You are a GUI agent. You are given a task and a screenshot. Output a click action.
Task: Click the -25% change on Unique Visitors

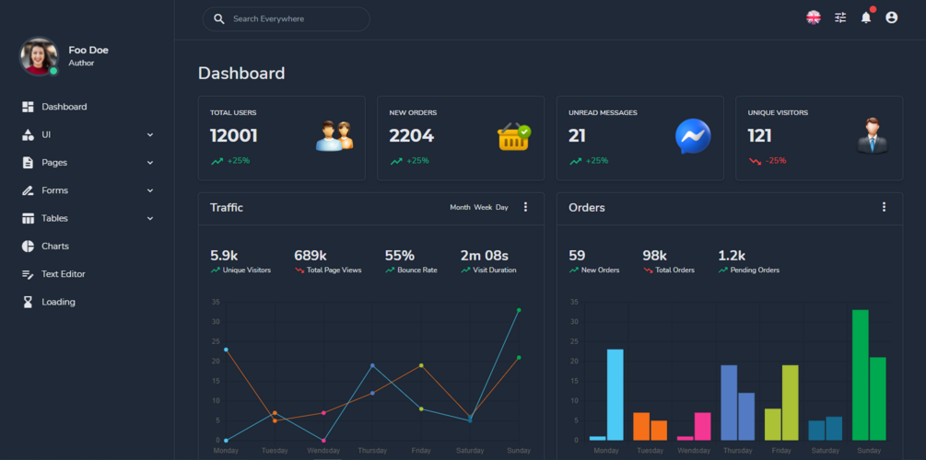click(x=776, y=160)
